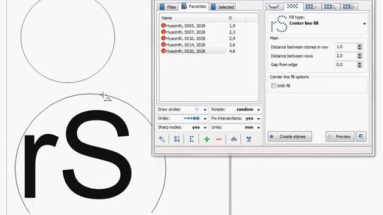This screenshot has width=383, height=215.
Task: Open the Favorites tab
Action: coord(194,7)
